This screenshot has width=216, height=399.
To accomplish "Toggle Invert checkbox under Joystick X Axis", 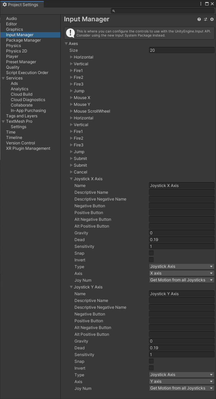I will (151, 260).
